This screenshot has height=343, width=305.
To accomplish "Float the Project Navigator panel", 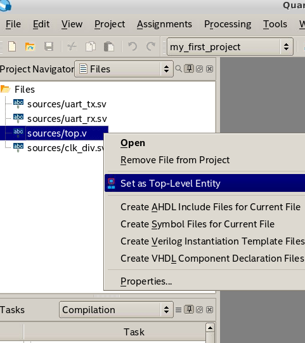I will coord(199,69).
